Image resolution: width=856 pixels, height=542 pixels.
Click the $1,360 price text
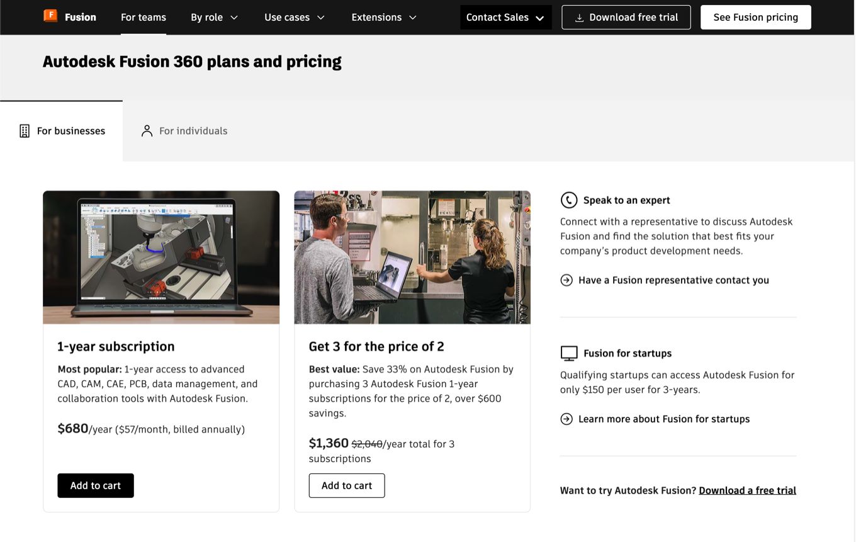click(x=329, y=443)
